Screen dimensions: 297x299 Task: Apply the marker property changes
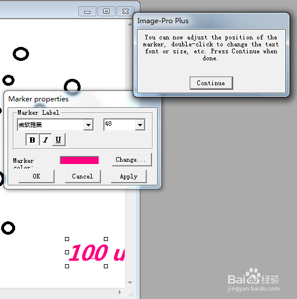(129, 176)
